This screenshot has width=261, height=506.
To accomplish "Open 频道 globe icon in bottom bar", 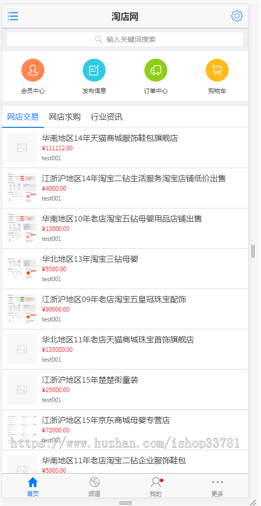I will point(94,482).
